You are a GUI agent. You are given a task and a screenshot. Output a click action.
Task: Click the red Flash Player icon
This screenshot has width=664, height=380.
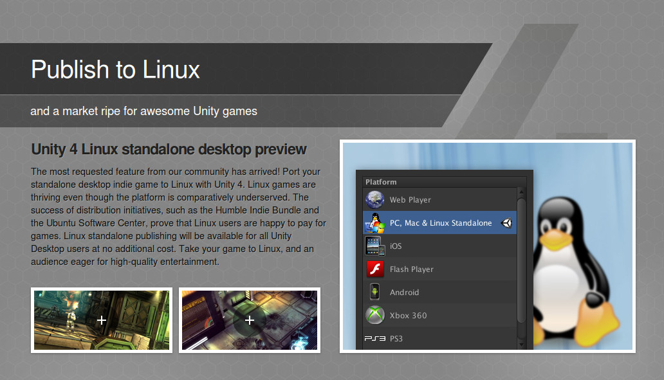point(375,269)
